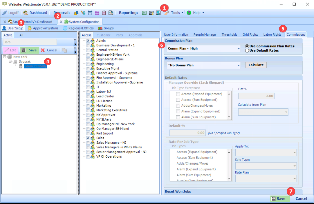Click the Proposal clipboard icon
Viewport: 314px width, 204px height.
104,13
